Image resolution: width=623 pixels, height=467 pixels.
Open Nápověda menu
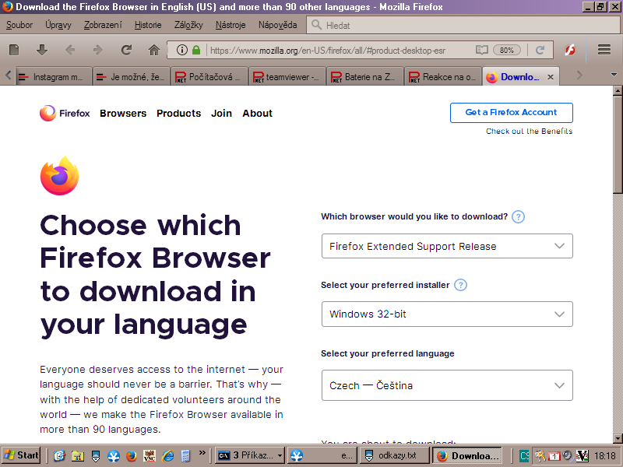pos(277,25)
